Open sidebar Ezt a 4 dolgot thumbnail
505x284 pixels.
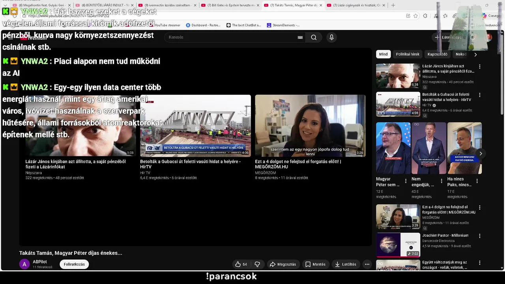pyautogui.click(x=398, y=217)
